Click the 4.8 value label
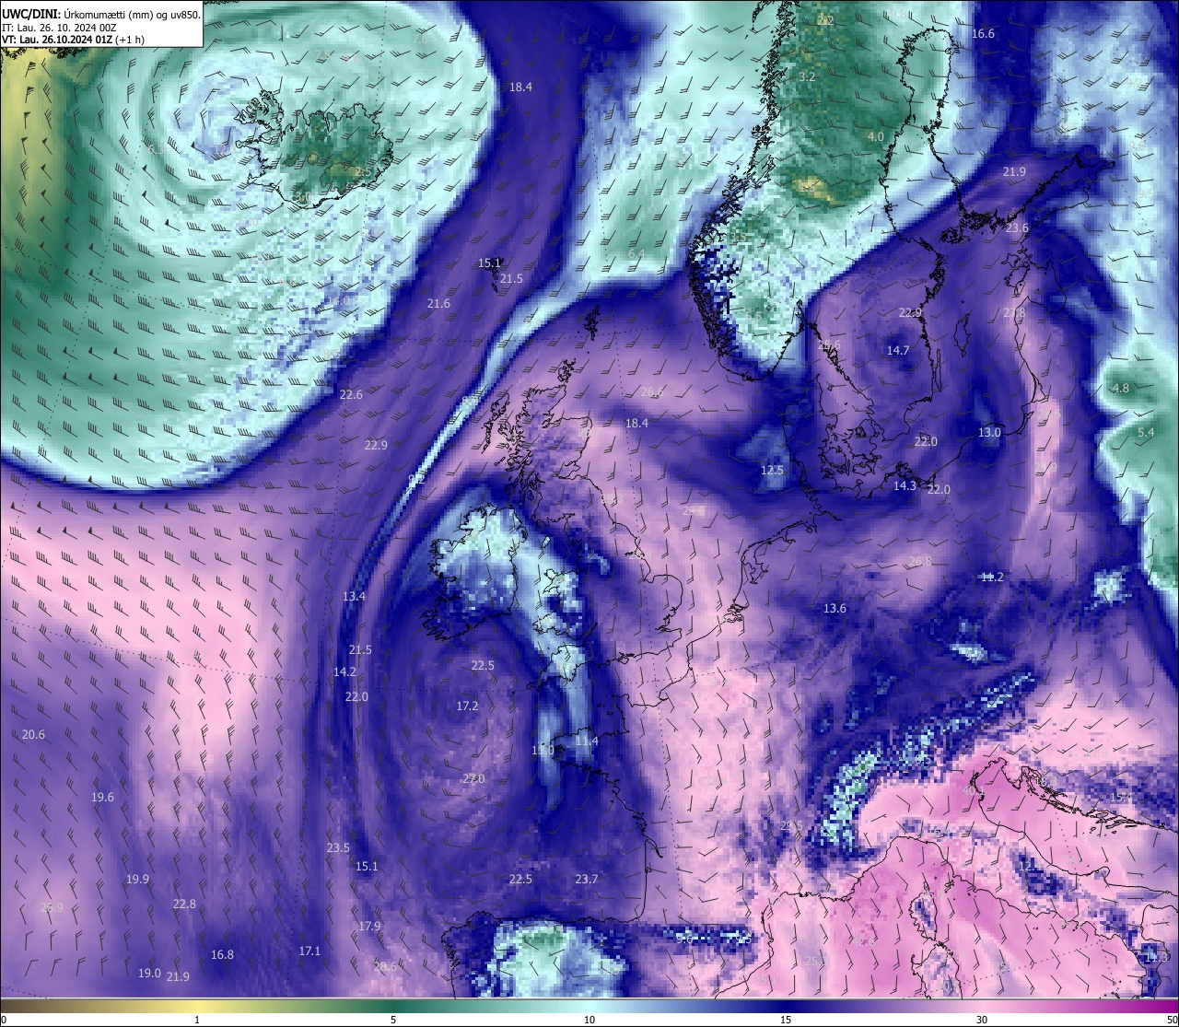1179x1027 pixels. point(1121,389)
